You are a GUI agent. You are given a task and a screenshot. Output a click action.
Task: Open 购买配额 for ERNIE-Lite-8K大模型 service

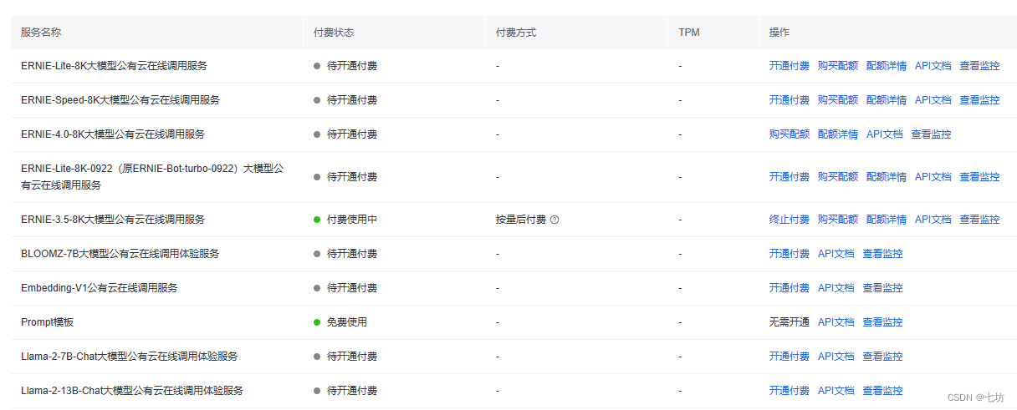point(838,66)
